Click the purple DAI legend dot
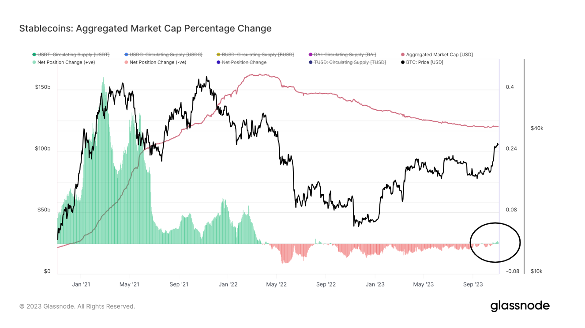The height and width of the screenshot is (328, 585). (x=311, y=55)
